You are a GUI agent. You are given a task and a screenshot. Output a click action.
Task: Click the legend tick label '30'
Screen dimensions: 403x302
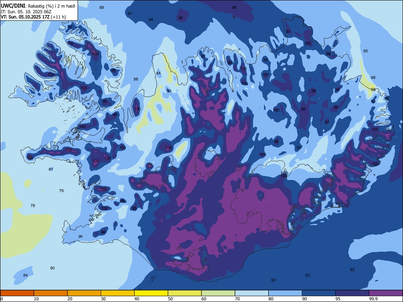point(103,299)
